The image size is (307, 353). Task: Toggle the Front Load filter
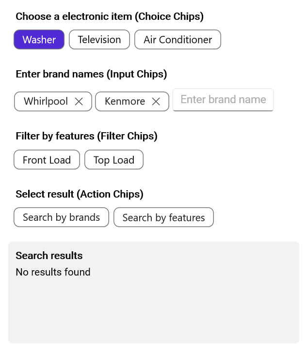(47, 160)
